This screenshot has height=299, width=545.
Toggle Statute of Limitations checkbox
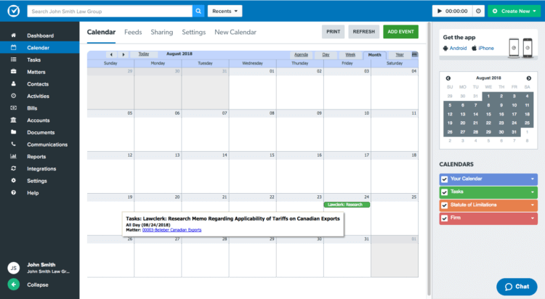(x=445, y=205)
